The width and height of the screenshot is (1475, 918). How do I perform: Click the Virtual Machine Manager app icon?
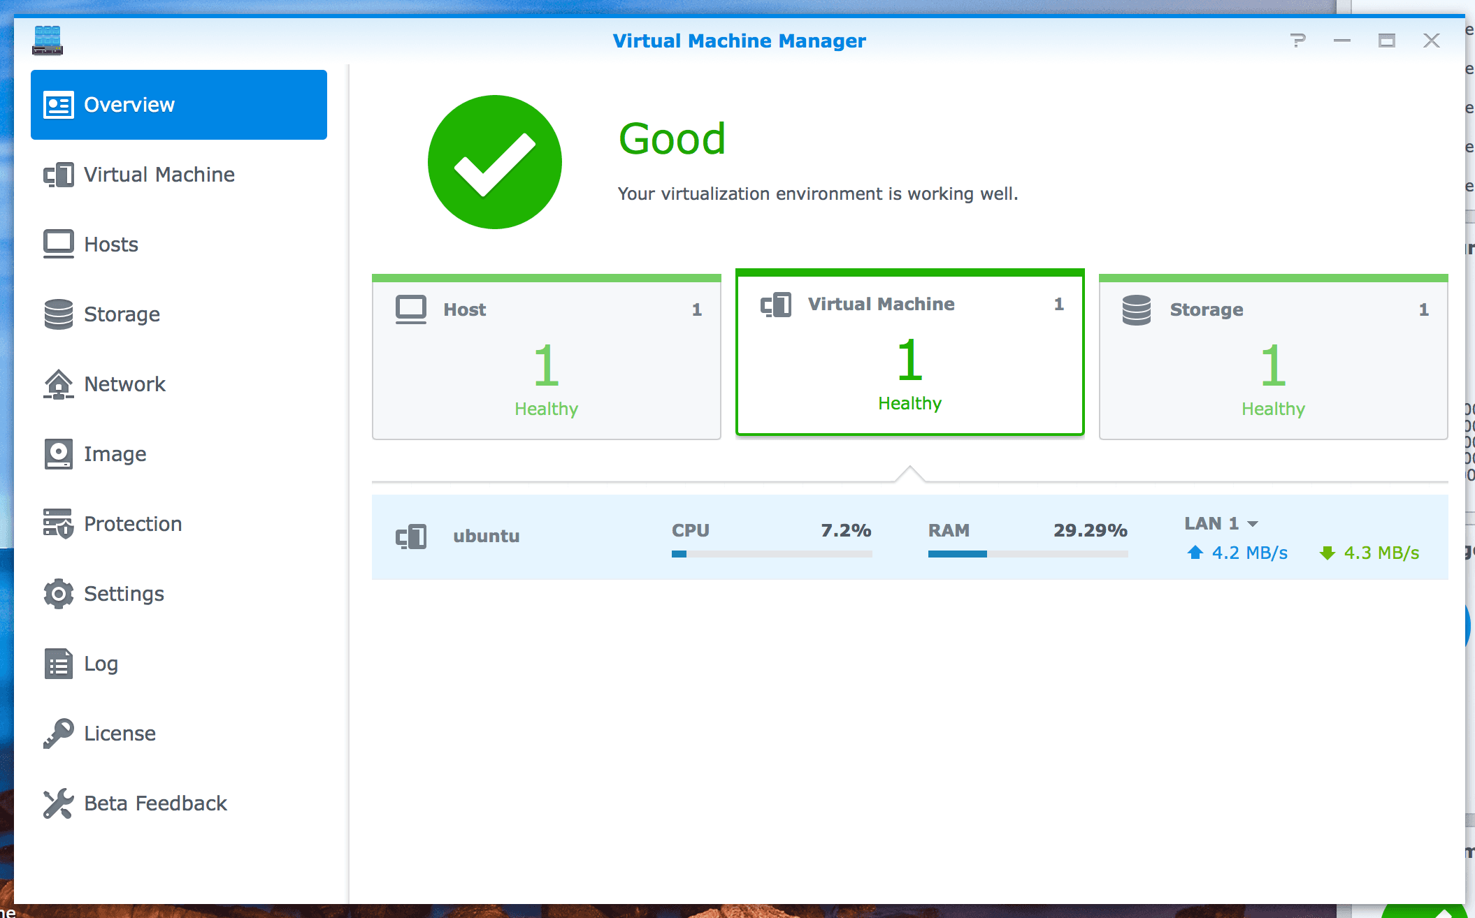48,40
